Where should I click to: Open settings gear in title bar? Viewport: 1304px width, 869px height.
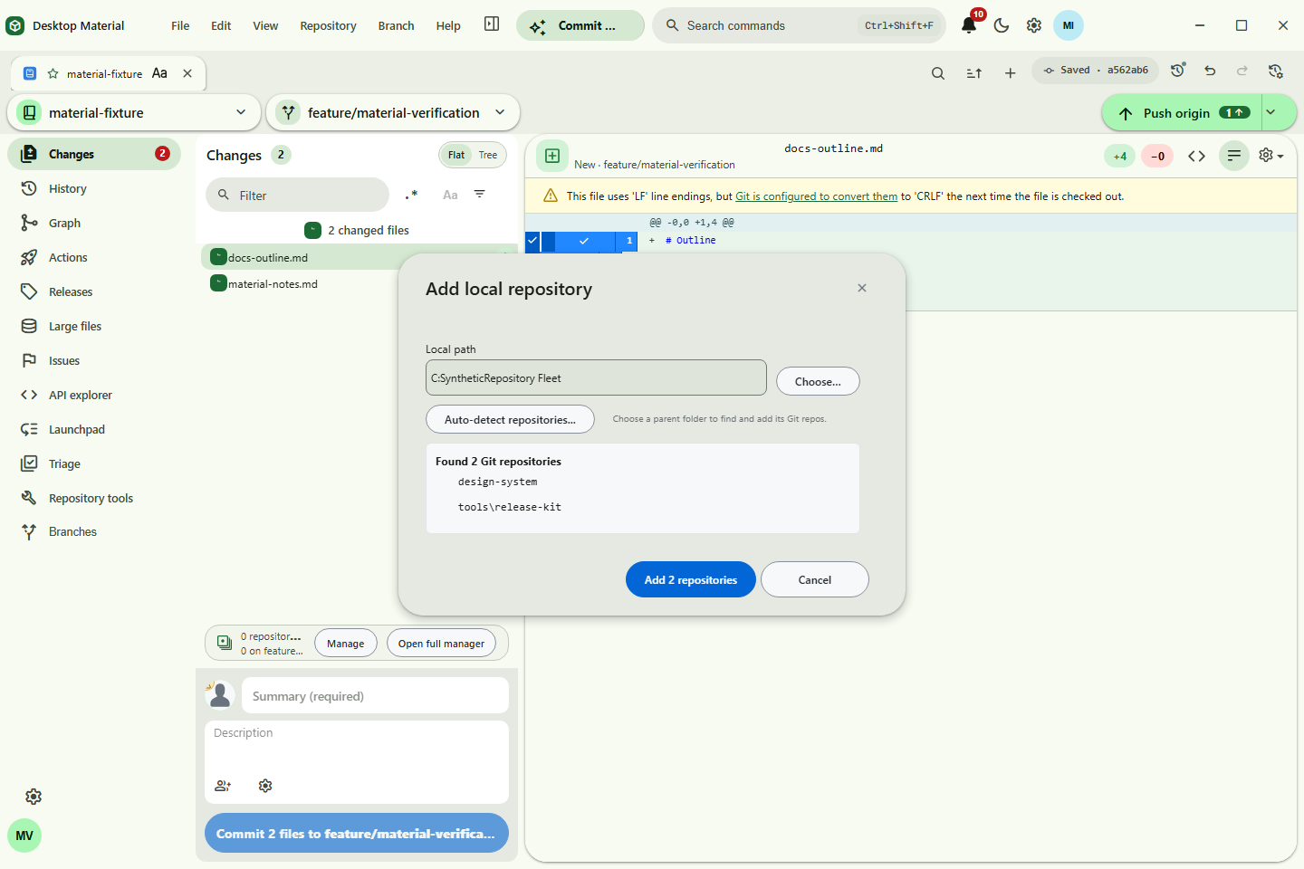1034,25
